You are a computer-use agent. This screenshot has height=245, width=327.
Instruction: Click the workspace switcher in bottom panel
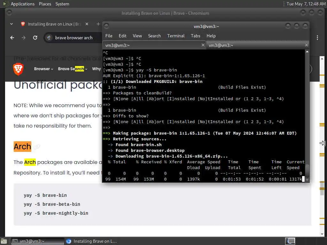click(290, 241)
